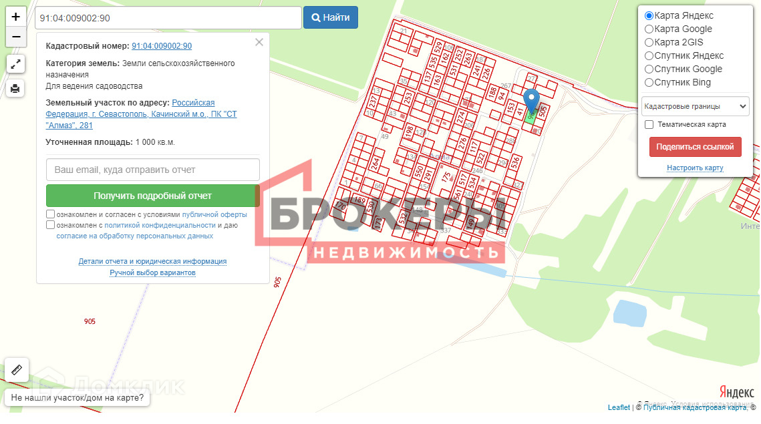The height and width of the screenshot is (424, 761).
Task: Open the Кадастровые границы dropdown
Action: point(695,106)
